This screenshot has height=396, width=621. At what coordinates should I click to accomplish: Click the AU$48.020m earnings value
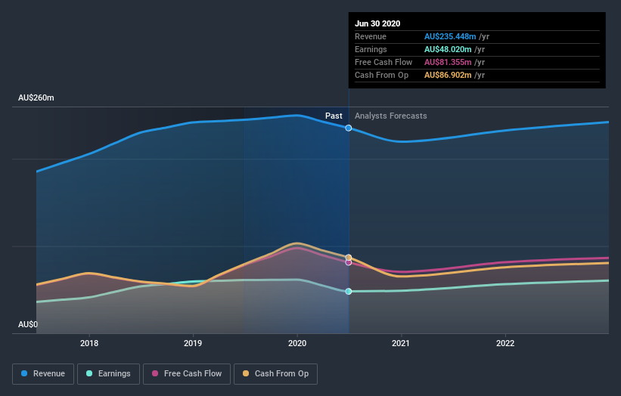pos(448,49)
